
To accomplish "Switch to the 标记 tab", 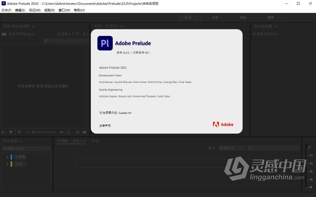I will 96,141.
